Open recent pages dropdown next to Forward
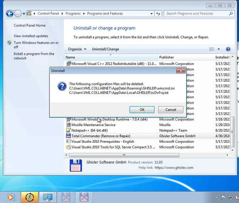Viewport: 239px width, 203px height. [24, 14]
